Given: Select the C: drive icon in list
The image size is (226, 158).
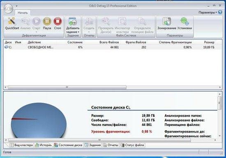Looking at the screenshot, I should 6,47.
